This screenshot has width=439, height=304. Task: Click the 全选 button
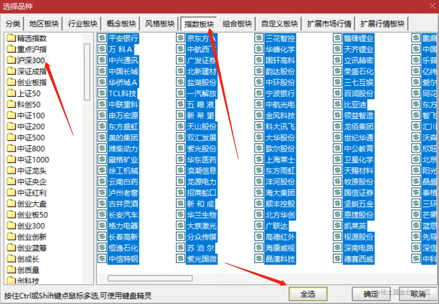point(308,294)
